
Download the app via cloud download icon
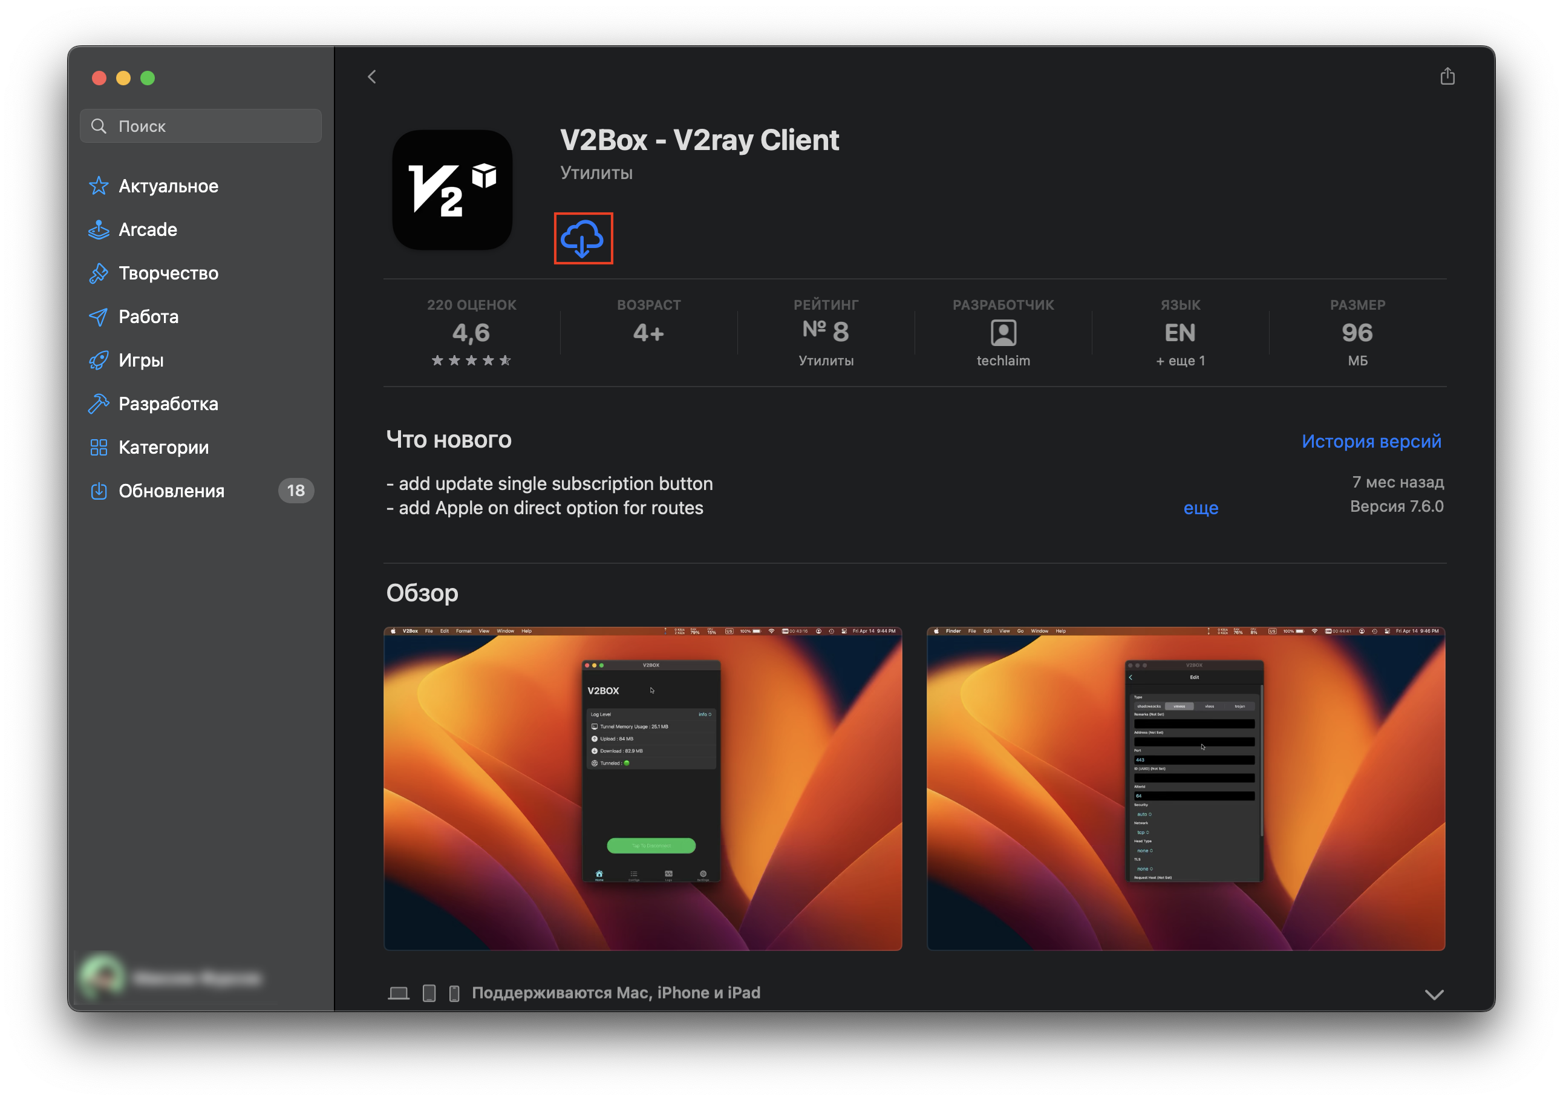click(x=582, y=238)
